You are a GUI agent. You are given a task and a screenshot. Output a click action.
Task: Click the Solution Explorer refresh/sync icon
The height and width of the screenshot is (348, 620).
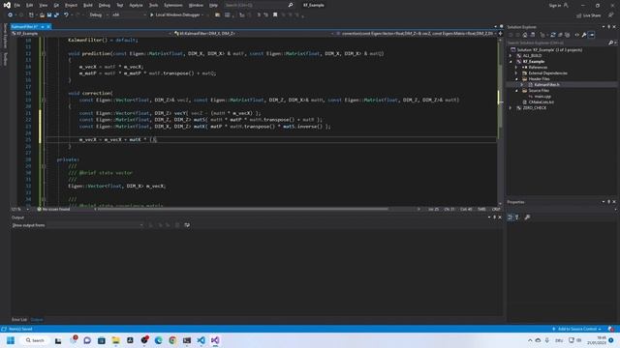(553, 35)
